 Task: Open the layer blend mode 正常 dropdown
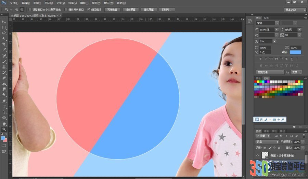267,142
